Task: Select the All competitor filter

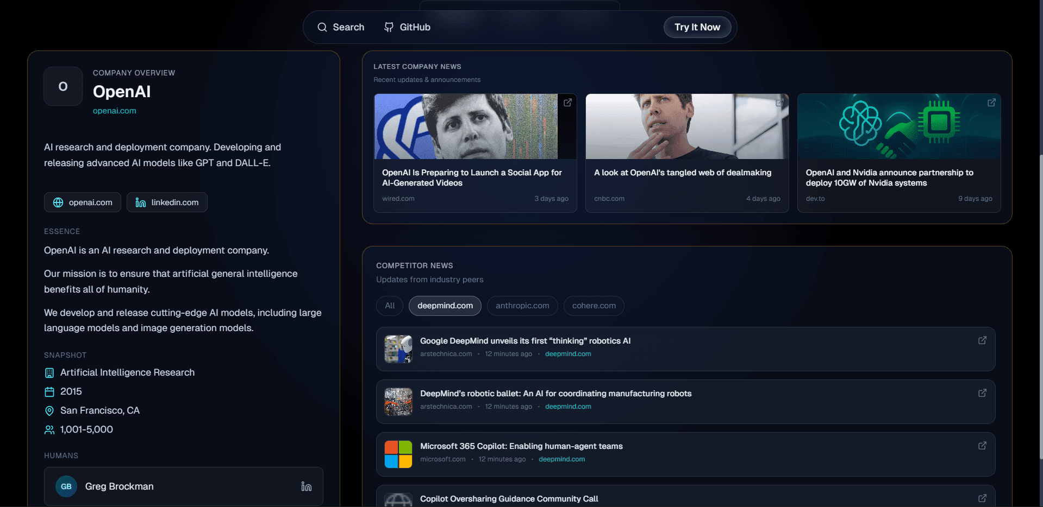Action: pos(390,306)
